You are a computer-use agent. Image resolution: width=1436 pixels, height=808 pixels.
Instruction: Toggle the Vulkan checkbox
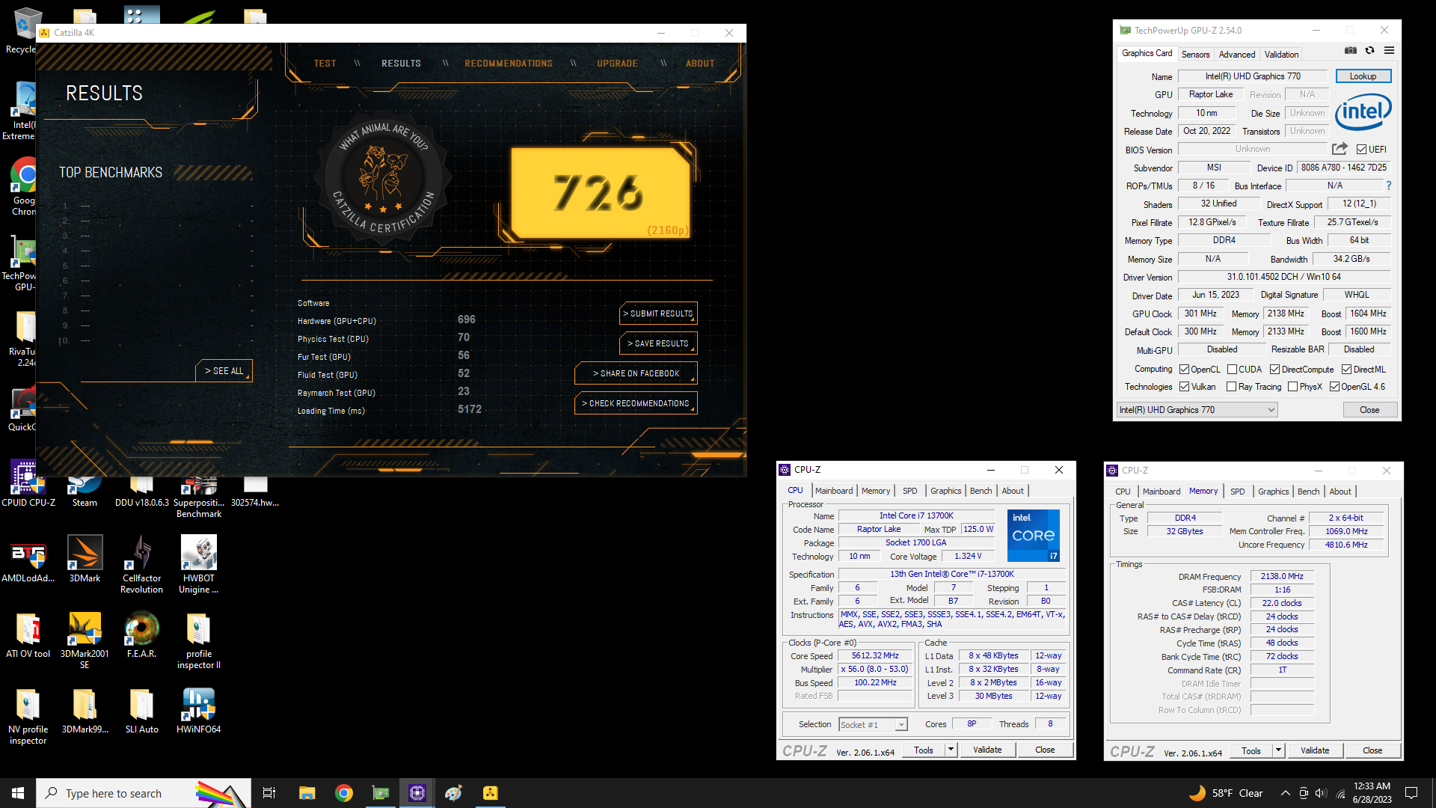(x=1185, y=387)
